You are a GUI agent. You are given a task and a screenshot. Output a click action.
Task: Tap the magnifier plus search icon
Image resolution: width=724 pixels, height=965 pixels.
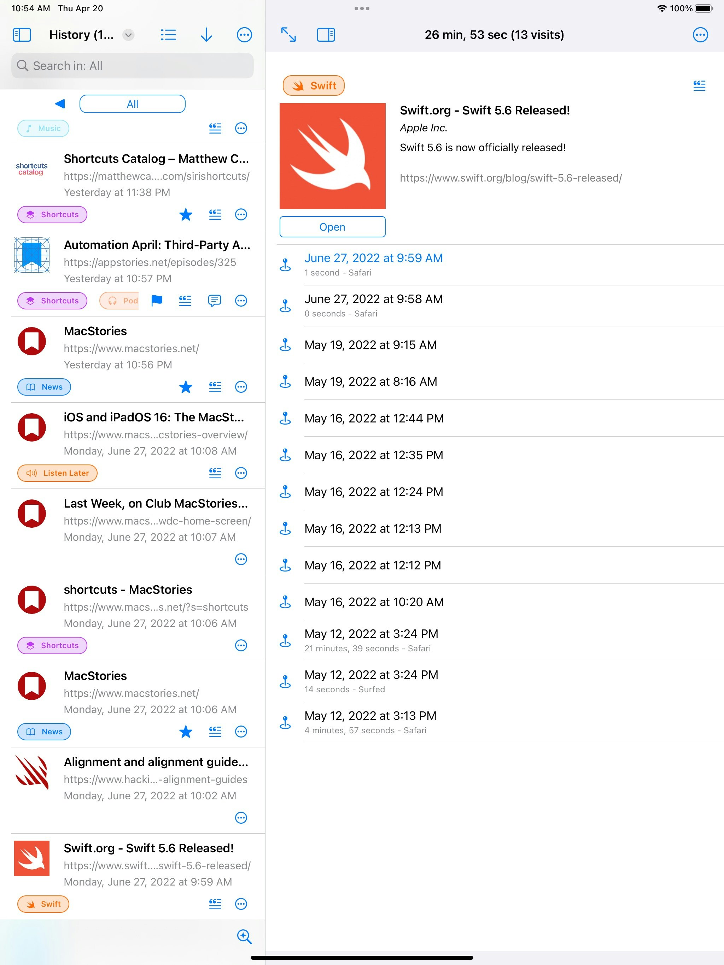pos(244,937)
